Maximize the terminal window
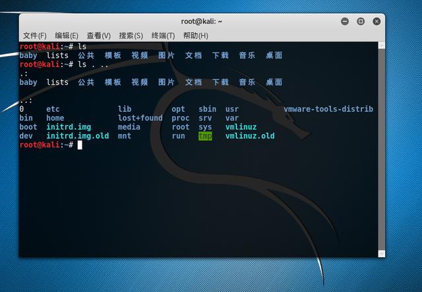Viewport: 422px width, 292px height. coord(361,22)
